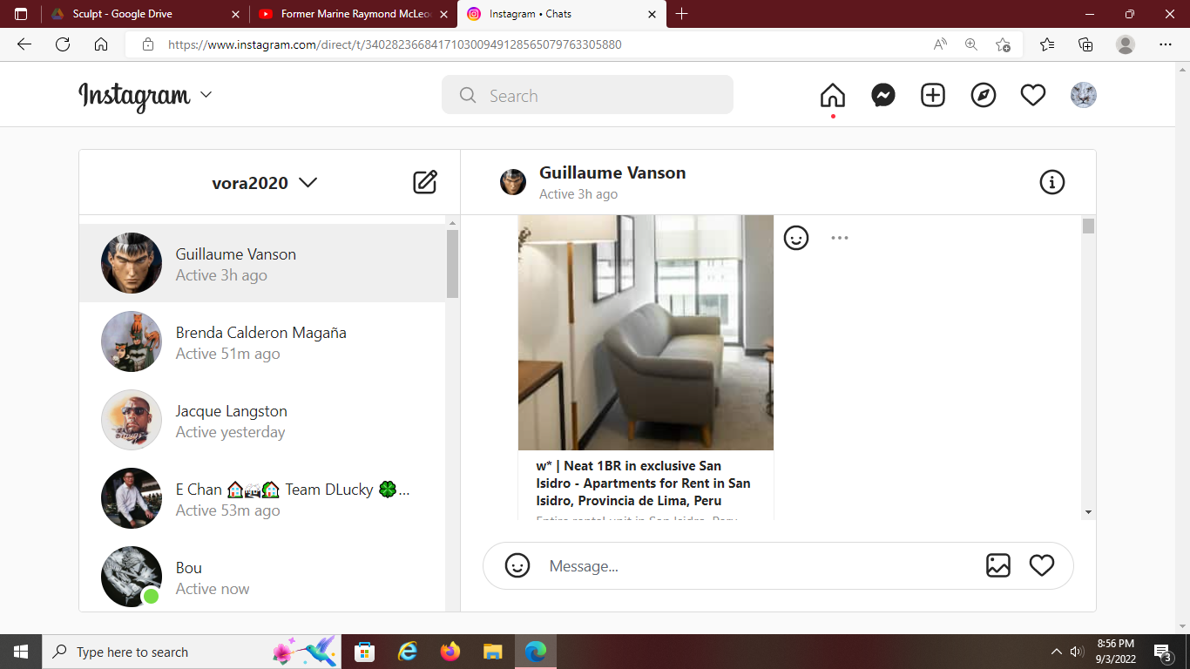Image resolution: width=1190 pixels, height=669 pixels.
Task: Compose a new message with pencil icon
Action: (x=425, y=182)
